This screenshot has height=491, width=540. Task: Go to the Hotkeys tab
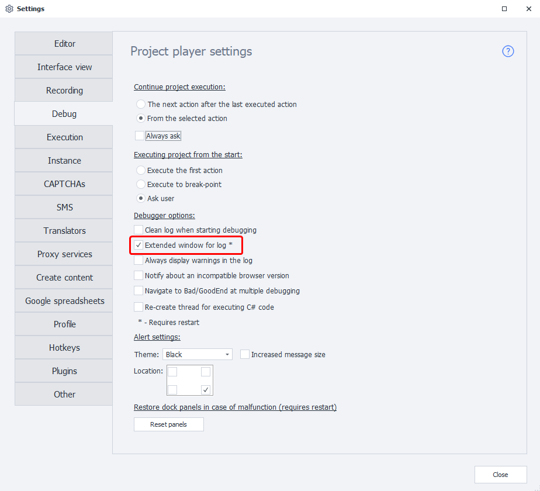64,348
